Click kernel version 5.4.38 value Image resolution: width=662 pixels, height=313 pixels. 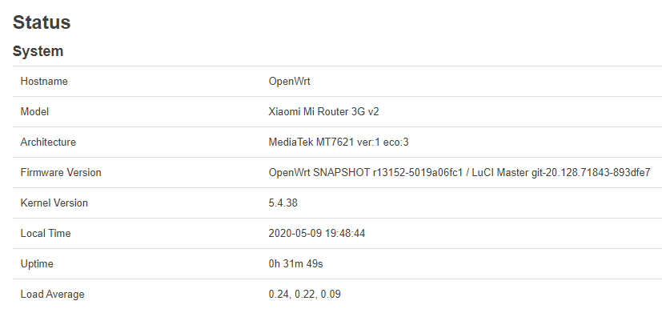[x=283, y=203]
